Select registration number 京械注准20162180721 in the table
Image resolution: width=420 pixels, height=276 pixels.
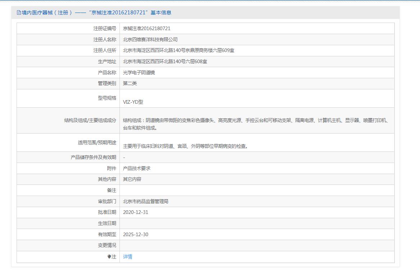pos(146,28)
